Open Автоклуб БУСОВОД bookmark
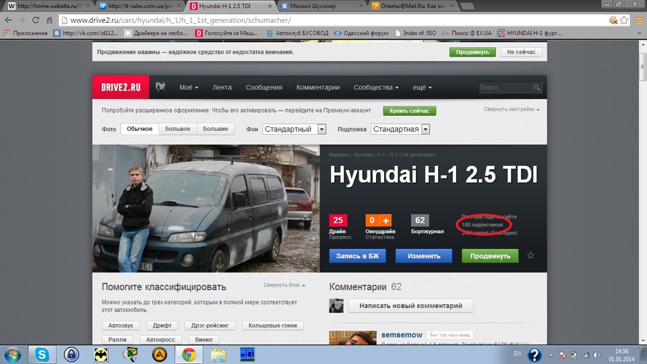 pos(297,33)
